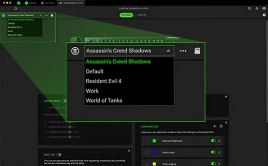
Task: Show info for the Snap Tap panel
Action: coord(129,151)
